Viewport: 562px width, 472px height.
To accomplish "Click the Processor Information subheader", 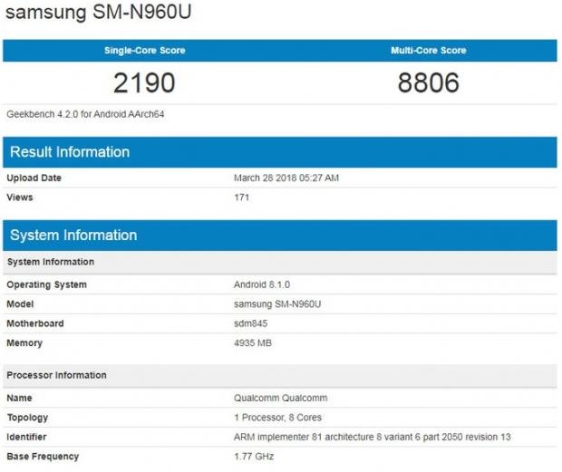I will [x=56, y=375].
